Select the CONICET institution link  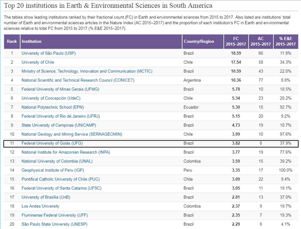[x=78, y=80]
